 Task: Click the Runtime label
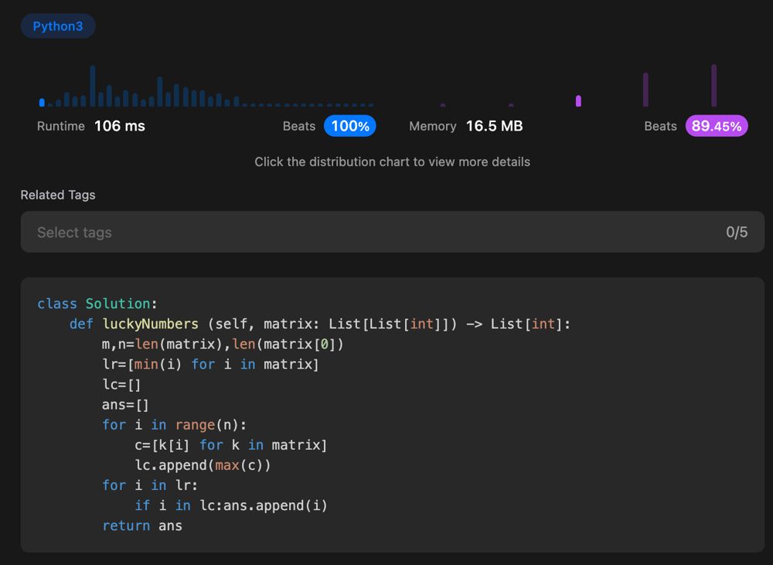pos(61,126)
